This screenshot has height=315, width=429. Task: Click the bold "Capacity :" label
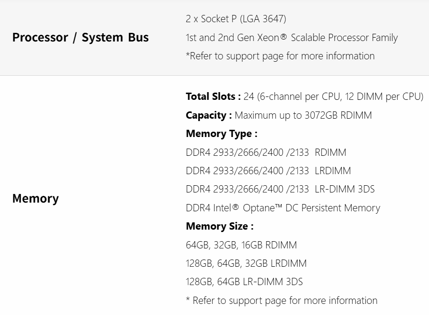pos(208,115)
